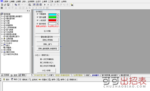
Task: Click the 小红人安装 button
Action: (46, 71)
